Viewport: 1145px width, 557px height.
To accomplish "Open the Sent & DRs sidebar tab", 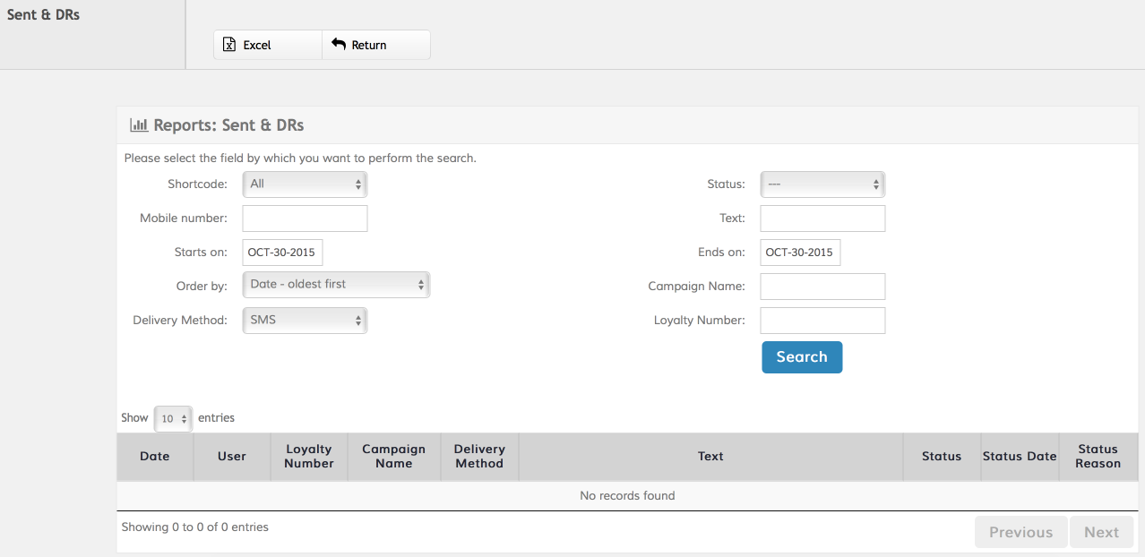I will (x=44, y=15).
